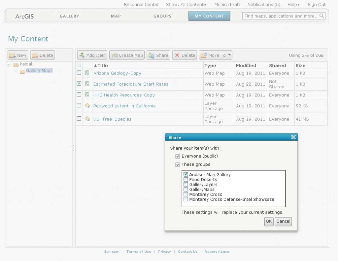
Task: Open the My Content tab
Action: pos(209,16)
